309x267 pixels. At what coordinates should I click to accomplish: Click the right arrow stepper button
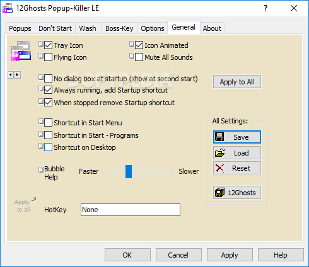[x=18, y=75]
